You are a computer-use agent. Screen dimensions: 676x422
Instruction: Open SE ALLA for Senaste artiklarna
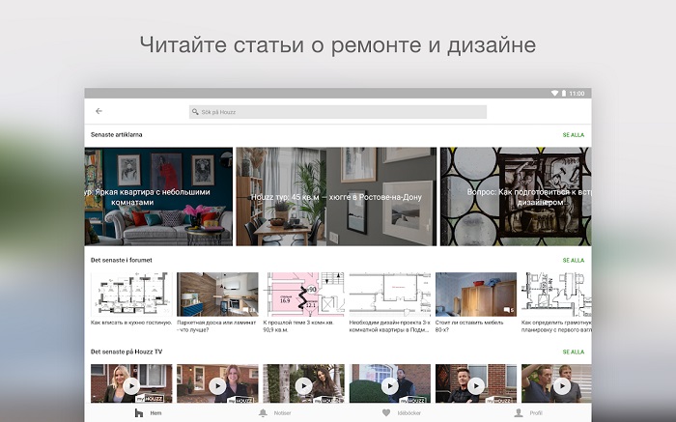(573, 135)
